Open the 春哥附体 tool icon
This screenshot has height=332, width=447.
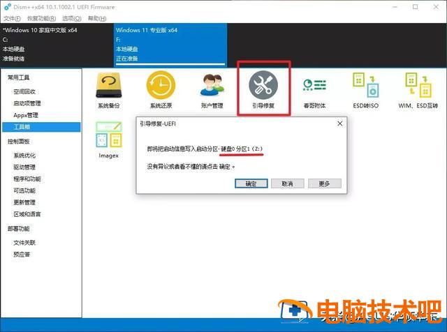(314, 93)
